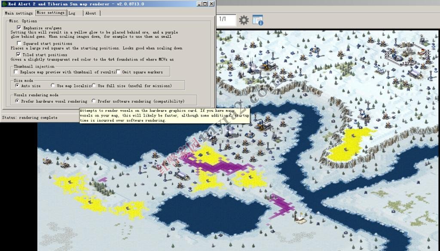
Task: Click the renderer app icon in title bar
Action: 4,3
